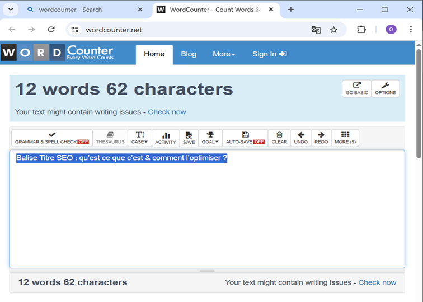Bookmark this page with the star icon
Viewport: 423px width, 302px height.
pyautogui.click(x=333, y=30)
